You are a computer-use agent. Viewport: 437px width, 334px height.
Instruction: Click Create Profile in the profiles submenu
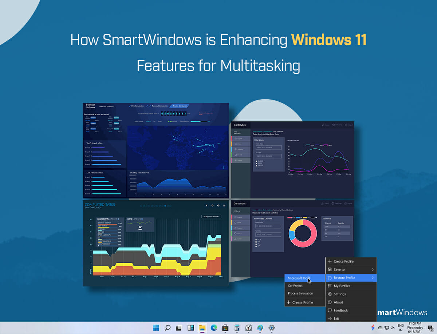[303, 303]
